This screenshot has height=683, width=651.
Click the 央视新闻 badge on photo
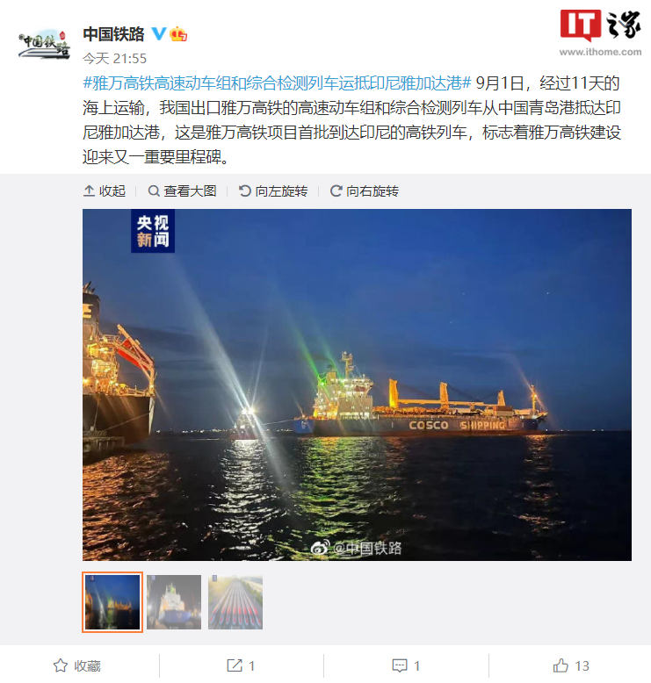[x=153, y=231]
